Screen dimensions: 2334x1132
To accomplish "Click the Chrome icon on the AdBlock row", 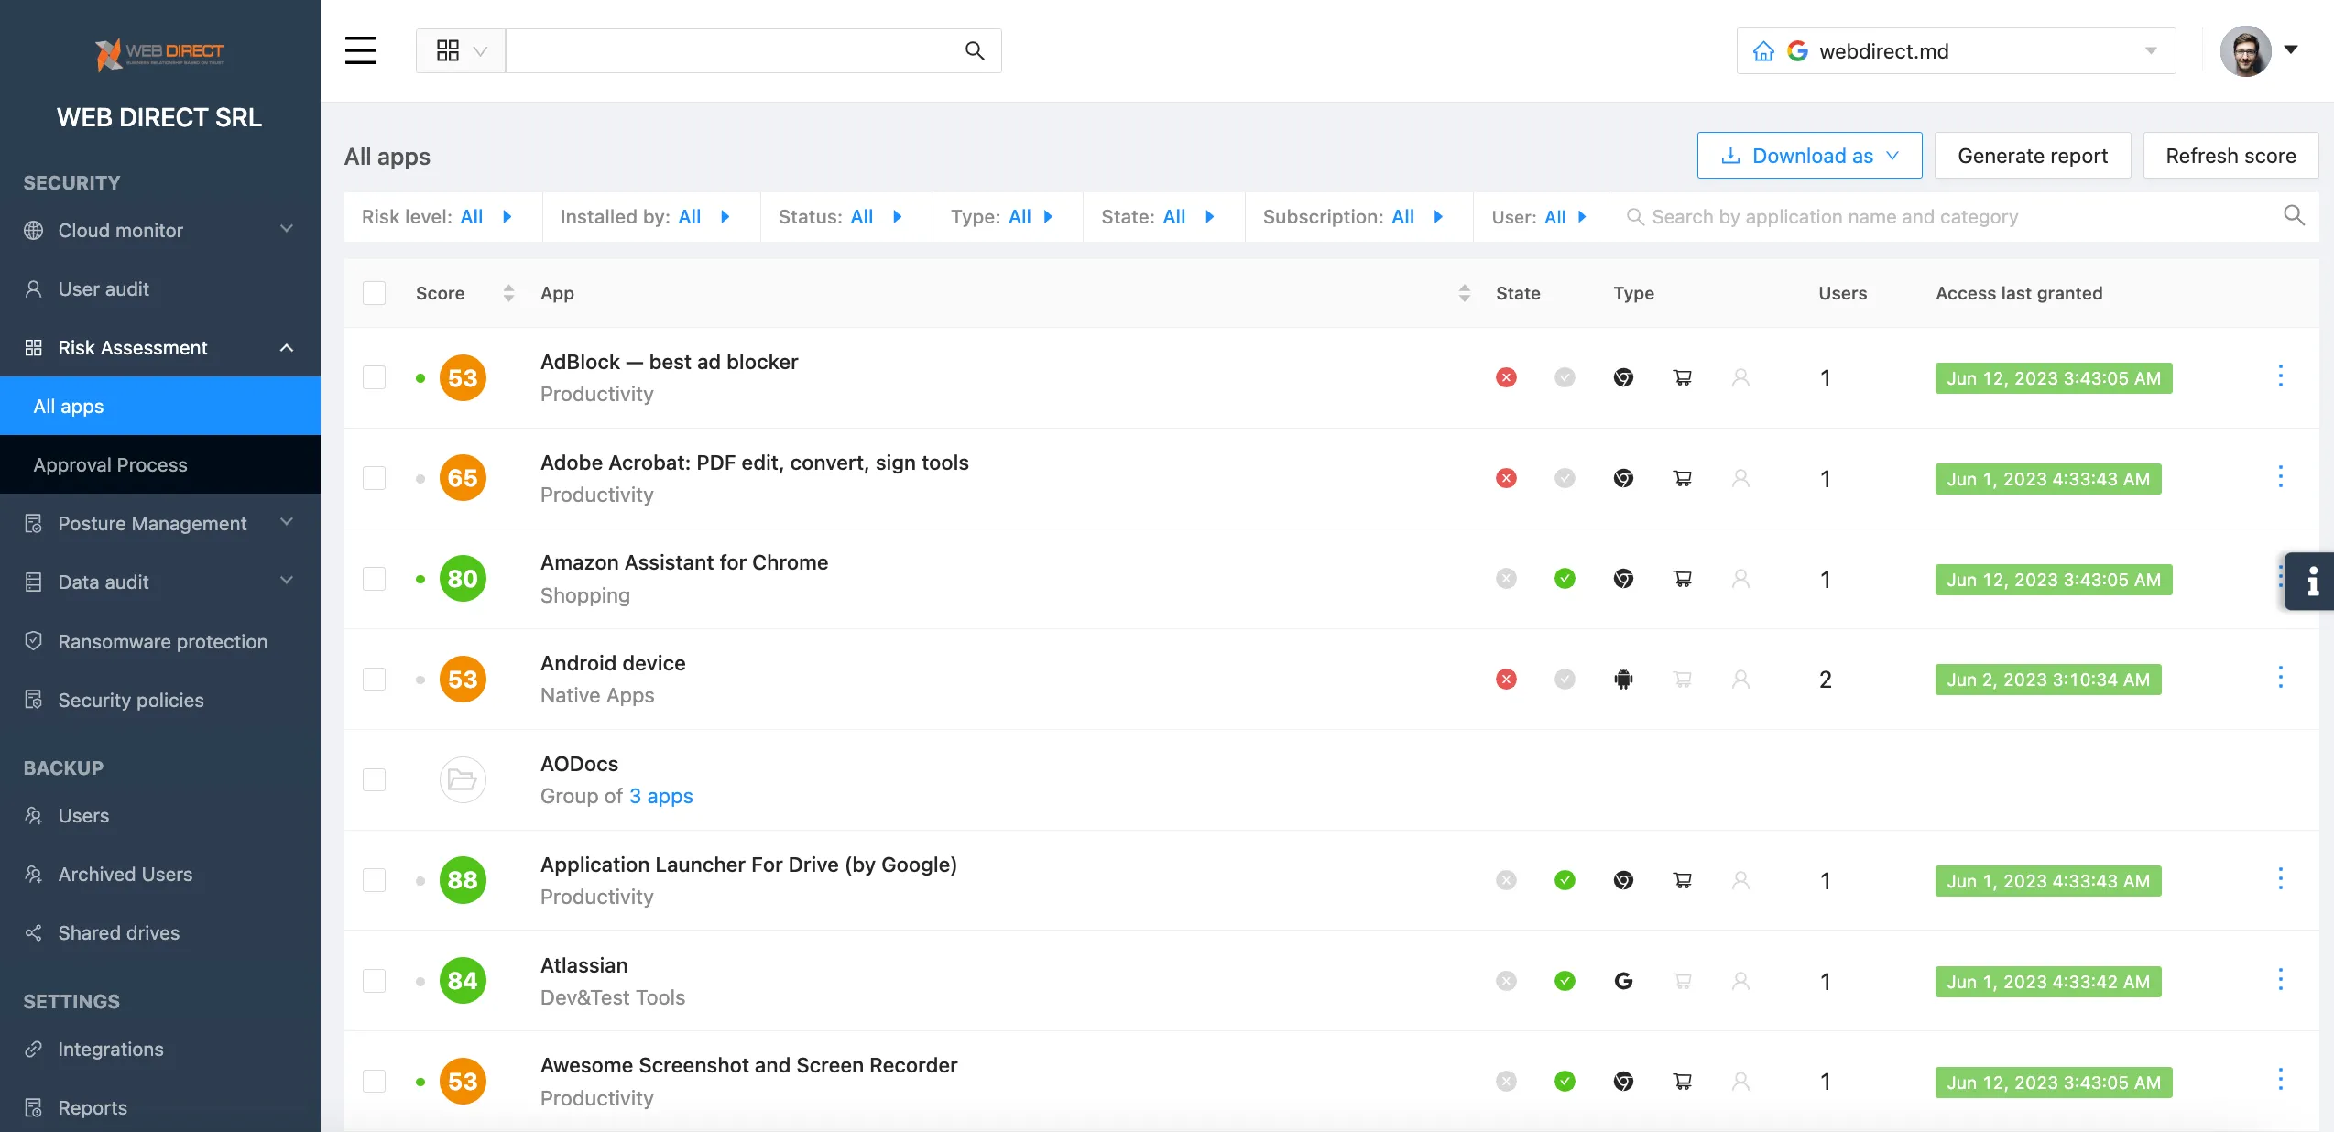I will [x=1624, y=377].
